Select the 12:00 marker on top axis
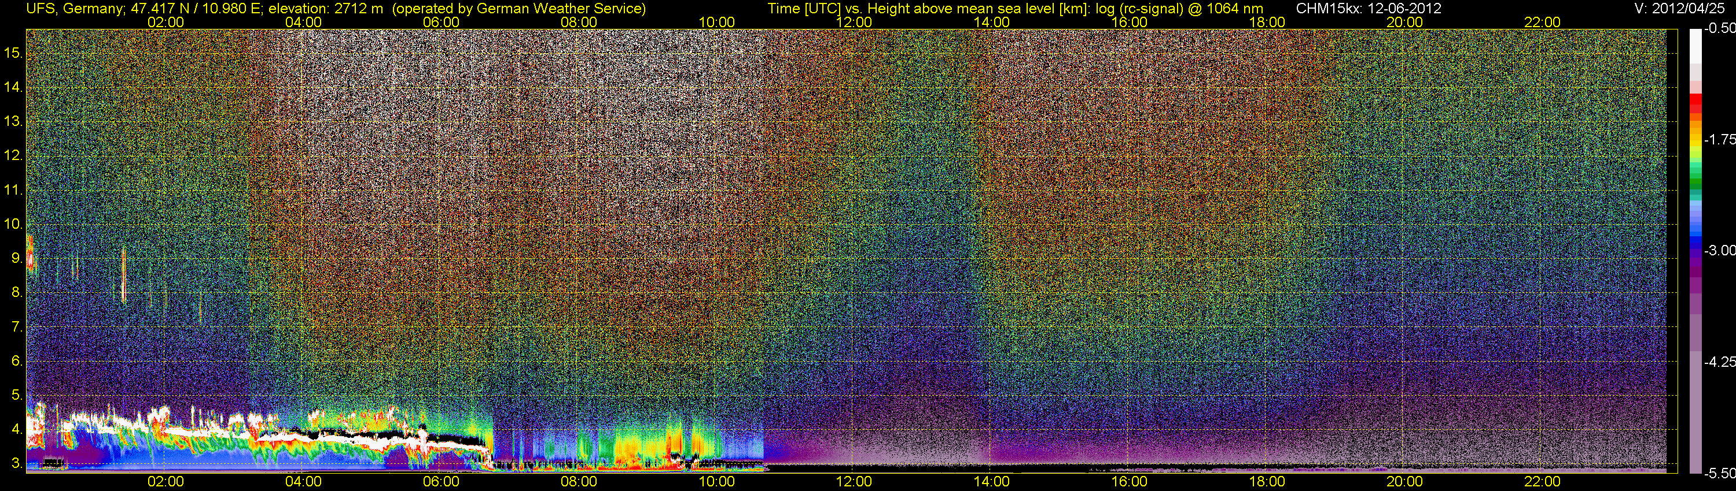1736x491 pixels. point(854,22)
